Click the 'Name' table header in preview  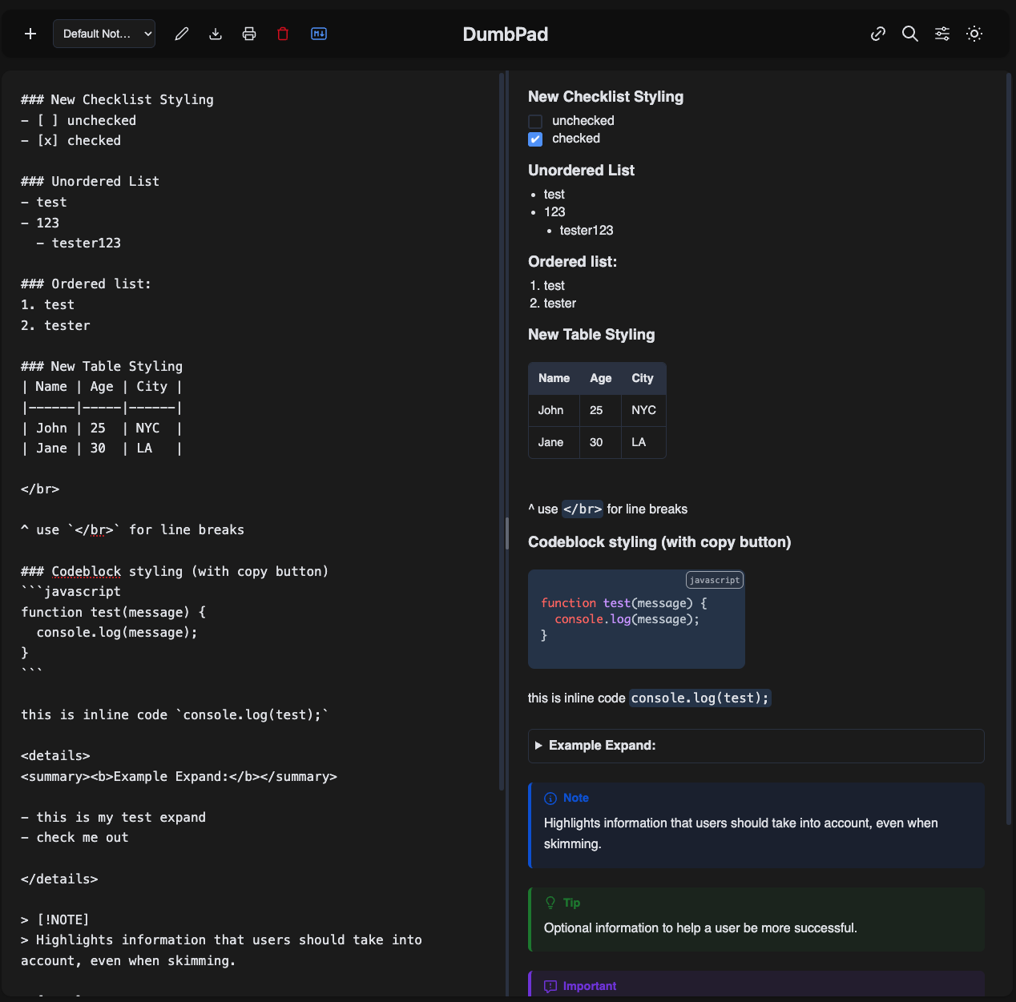click(554, 378)
